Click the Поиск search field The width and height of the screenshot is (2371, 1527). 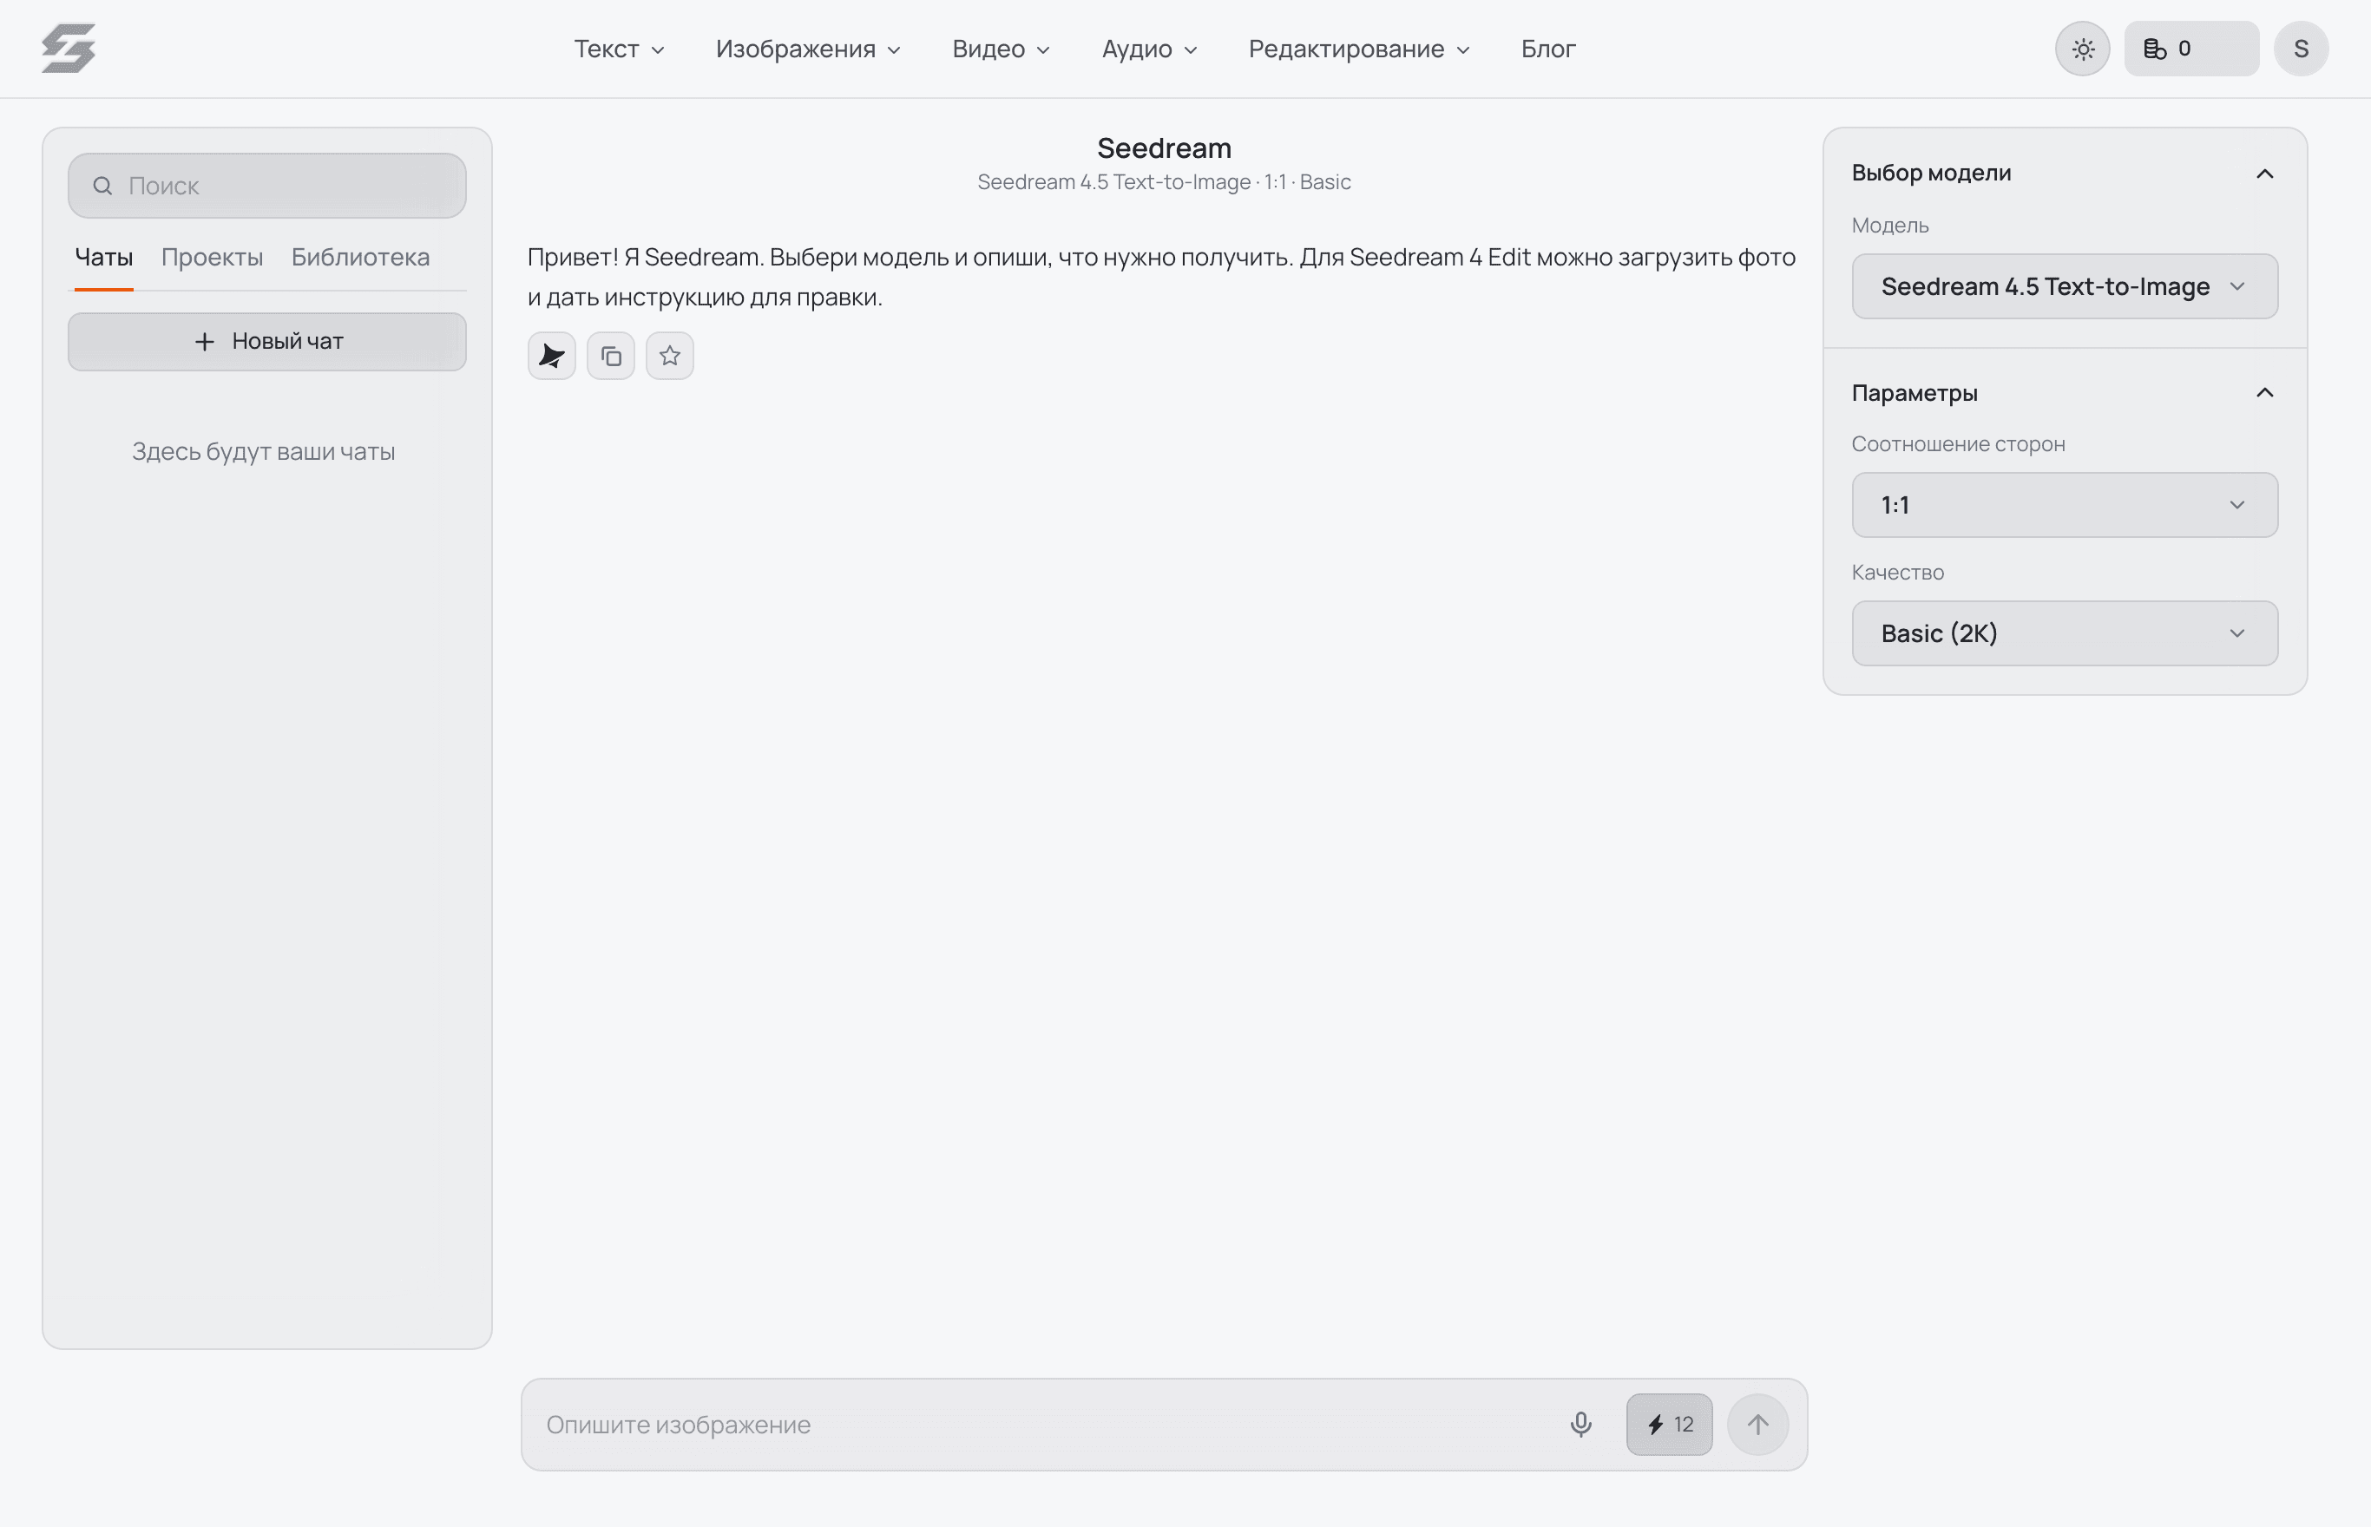(266, 186)
